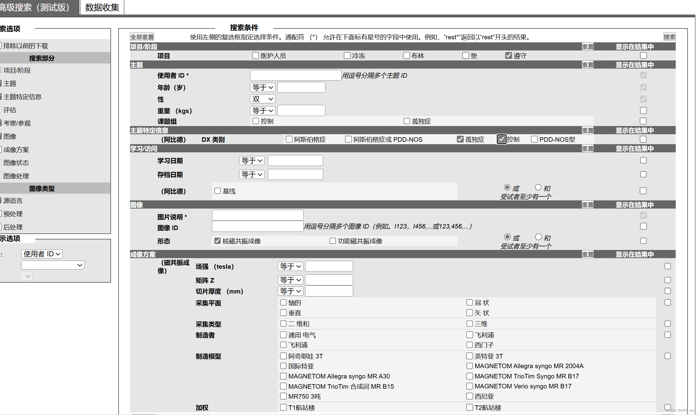Image resolution: width=699 pixels, height=415 pixels.
Task: Check the 轴的 acquisition plane checkbox
Action: [283, 302]
